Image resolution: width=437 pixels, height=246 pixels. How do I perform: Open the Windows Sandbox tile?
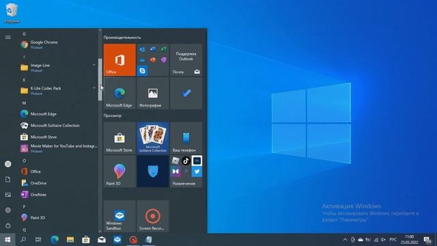[119, 216]
